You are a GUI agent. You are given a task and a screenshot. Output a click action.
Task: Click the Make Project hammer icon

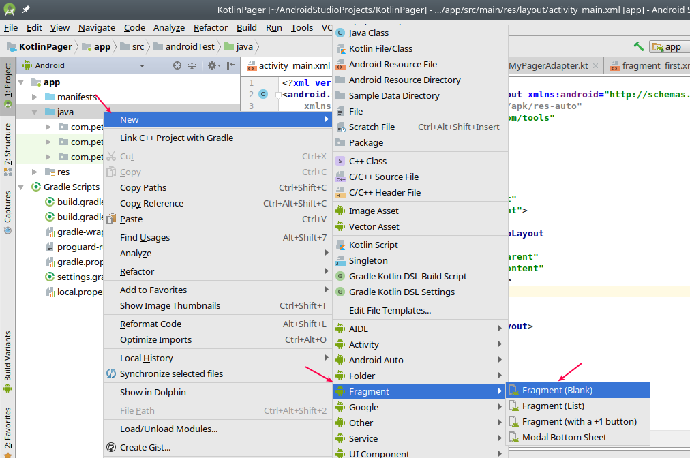click(x=638, y=46)
